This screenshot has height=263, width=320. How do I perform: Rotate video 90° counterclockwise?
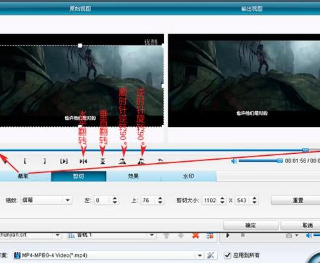pos(142,161)
